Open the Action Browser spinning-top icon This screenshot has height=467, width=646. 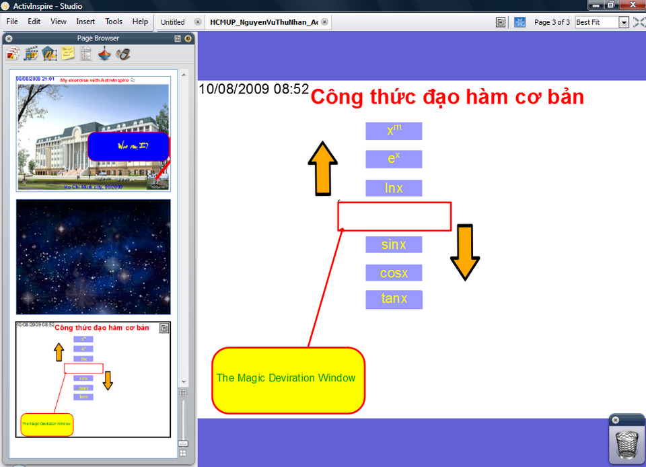104,54
